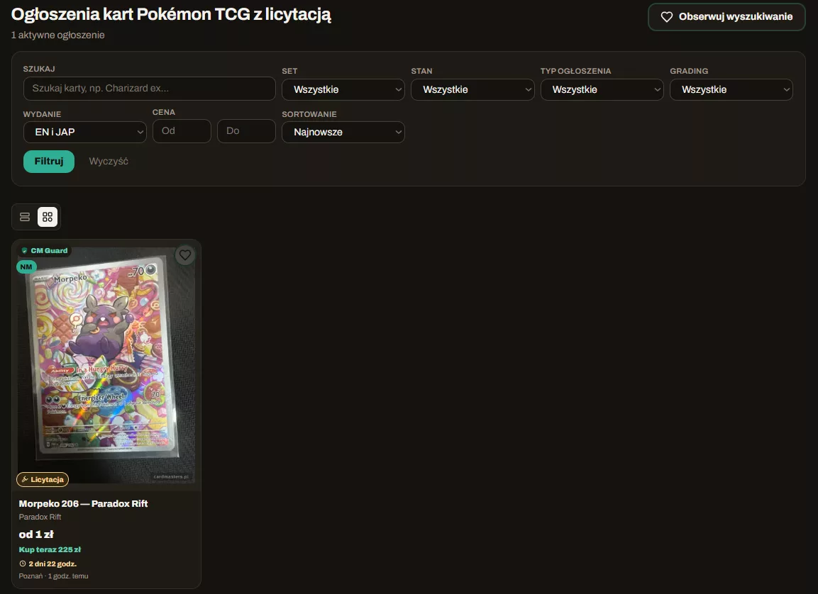This screenshot has width=818, height=594.
Task: Open the GRADING dropdown
Action: [x=731, y=89]
